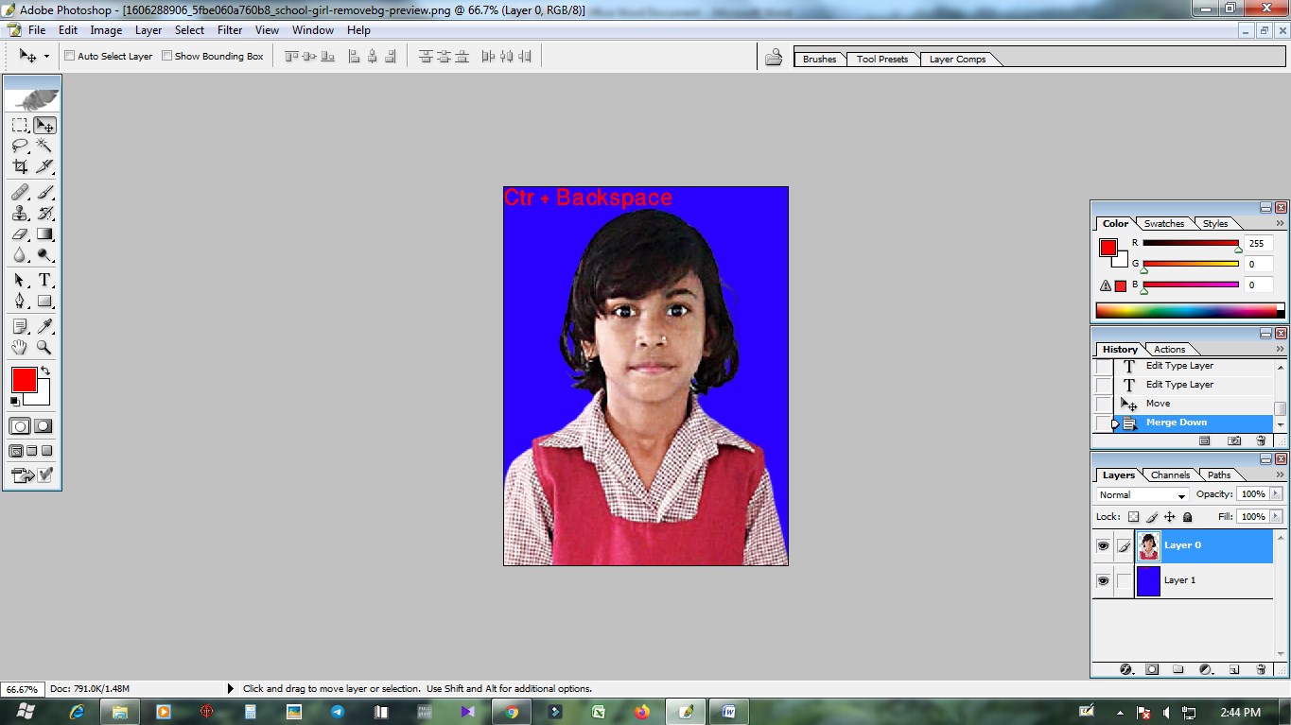Open the Brushes palette well tab
Screen dimensions: 1291x725
(x=820, y=59)
